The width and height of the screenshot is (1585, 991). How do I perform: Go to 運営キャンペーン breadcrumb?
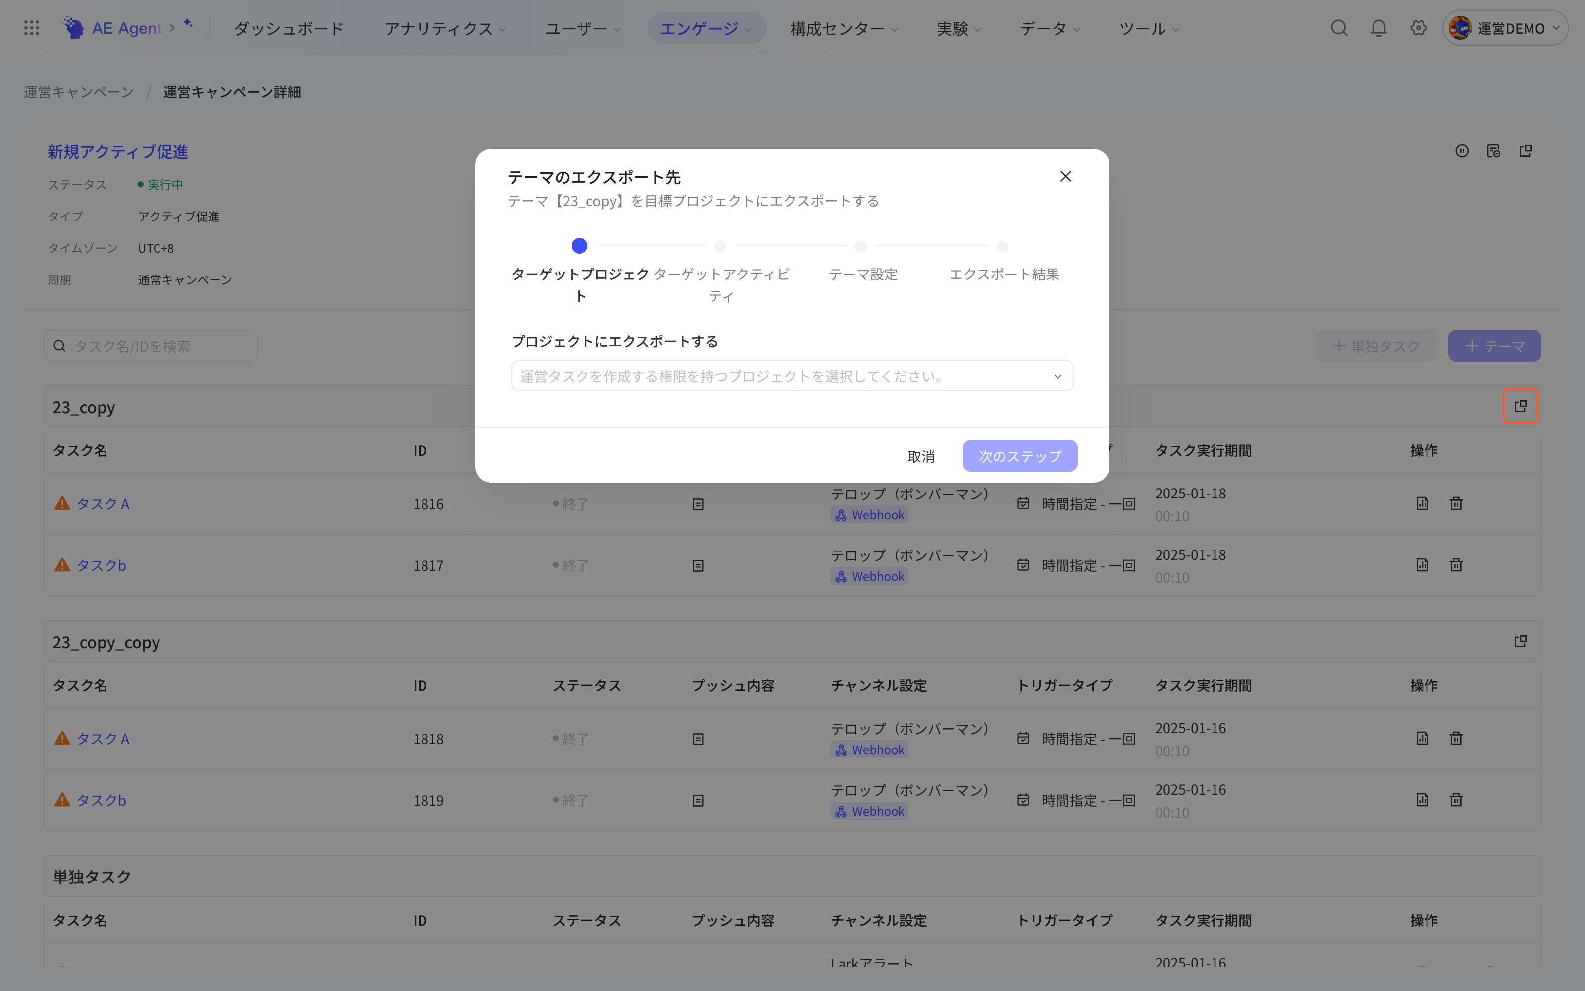79,92
